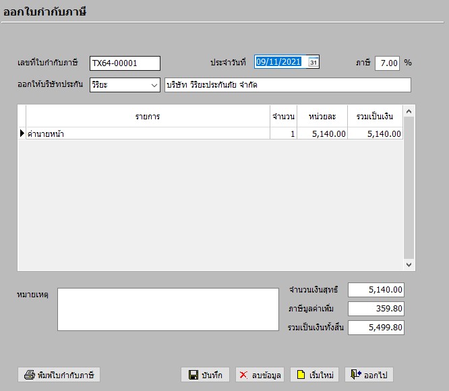Click the printer icon for พิมพ์ใบกำกับภาษี
This screenshot has width=449, height=391.
30,375
